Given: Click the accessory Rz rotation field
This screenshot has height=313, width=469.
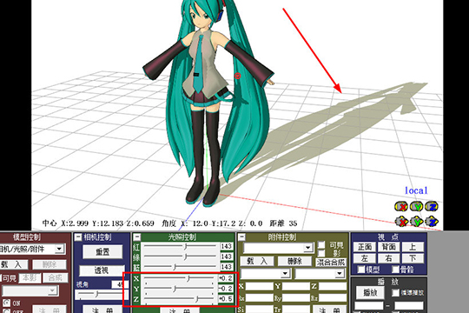Looking at the screenshot, I should pyautogui.click(x=333, y=298).
